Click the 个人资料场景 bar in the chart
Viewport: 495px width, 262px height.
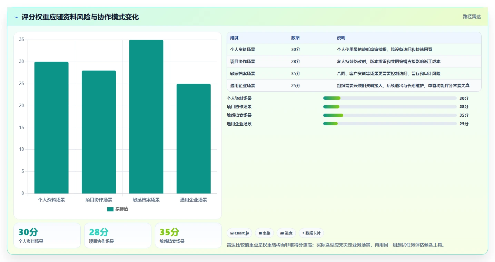(51, 128)
